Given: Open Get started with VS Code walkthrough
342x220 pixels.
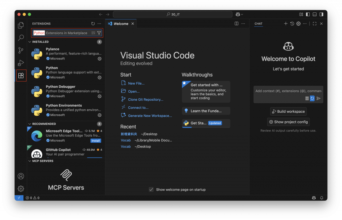Looking at the screenshot, I should [206, 92].
